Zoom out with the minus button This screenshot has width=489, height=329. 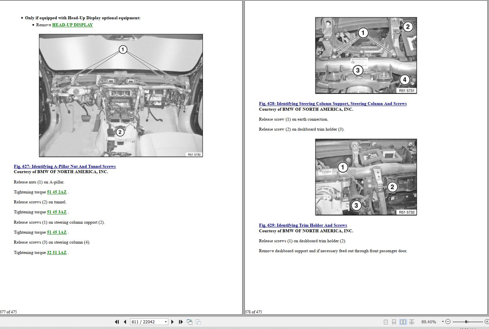point(448,322)
